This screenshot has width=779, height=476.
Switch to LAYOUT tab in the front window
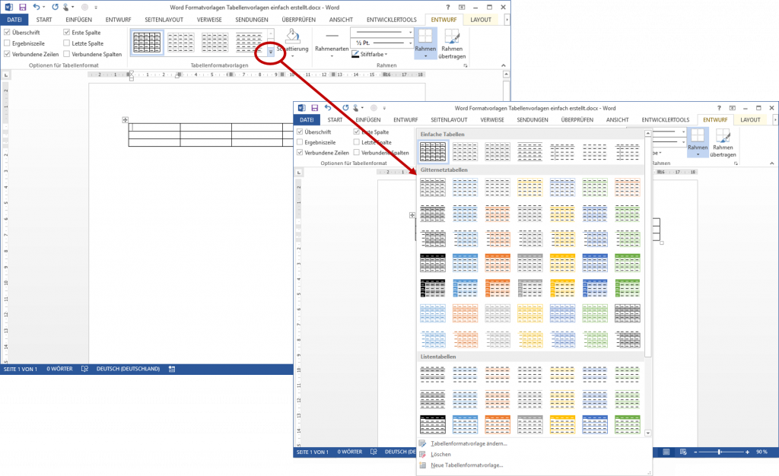point(750,120)
